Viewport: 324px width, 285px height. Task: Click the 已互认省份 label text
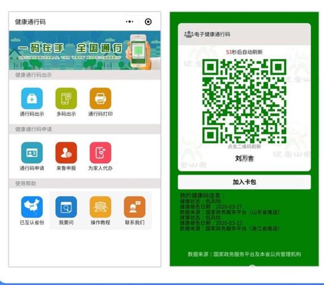point(32,222)
